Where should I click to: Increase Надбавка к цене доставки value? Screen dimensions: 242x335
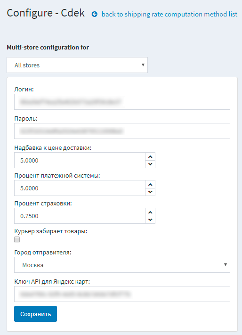(150, 157)
